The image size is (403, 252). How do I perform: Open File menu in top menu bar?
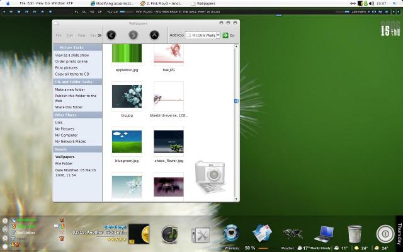click(23, 3)
